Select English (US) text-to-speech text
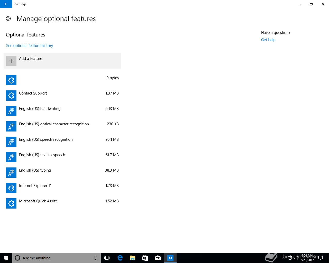 point(42,155)
